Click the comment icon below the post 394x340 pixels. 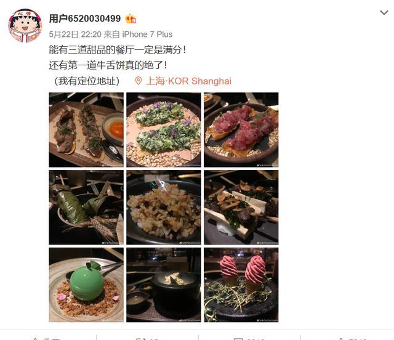[238, 339]
